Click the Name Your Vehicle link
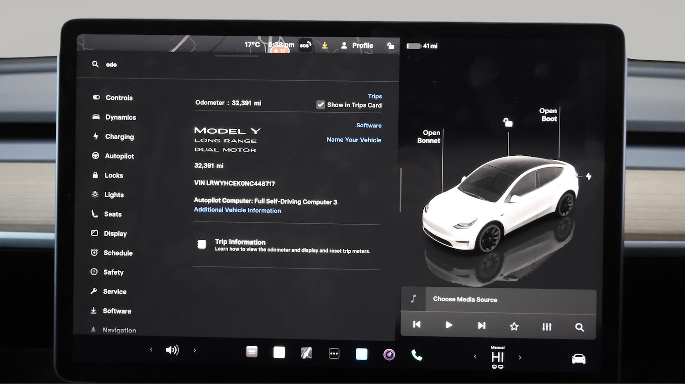 [x=353, y=140]
